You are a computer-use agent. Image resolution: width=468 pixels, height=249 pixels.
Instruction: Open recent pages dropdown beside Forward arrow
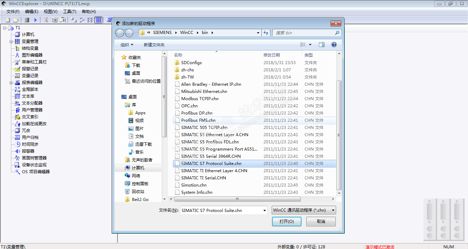[136, 33]
